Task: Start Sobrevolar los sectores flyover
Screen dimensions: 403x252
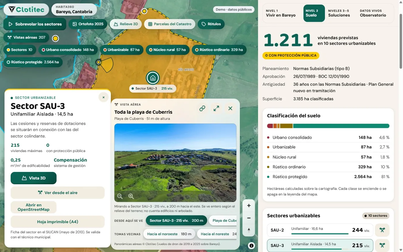Action: [x=35, y=24]
